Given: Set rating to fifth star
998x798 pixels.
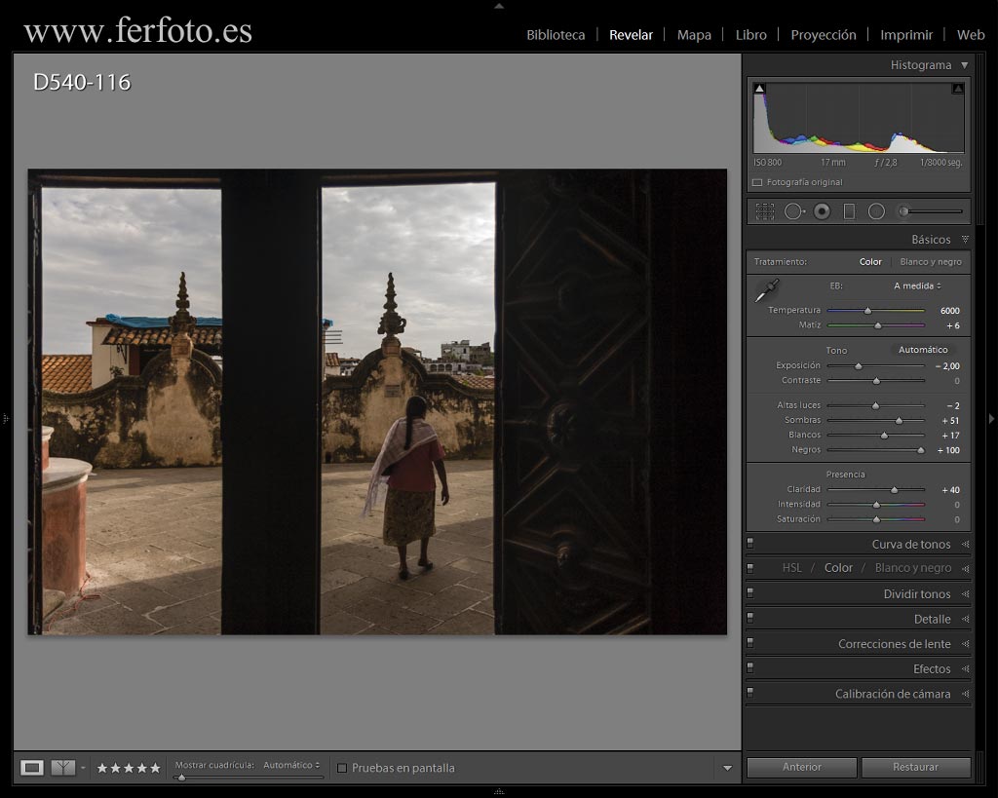Looking at the screenshot, I should (x=155, y=768).
